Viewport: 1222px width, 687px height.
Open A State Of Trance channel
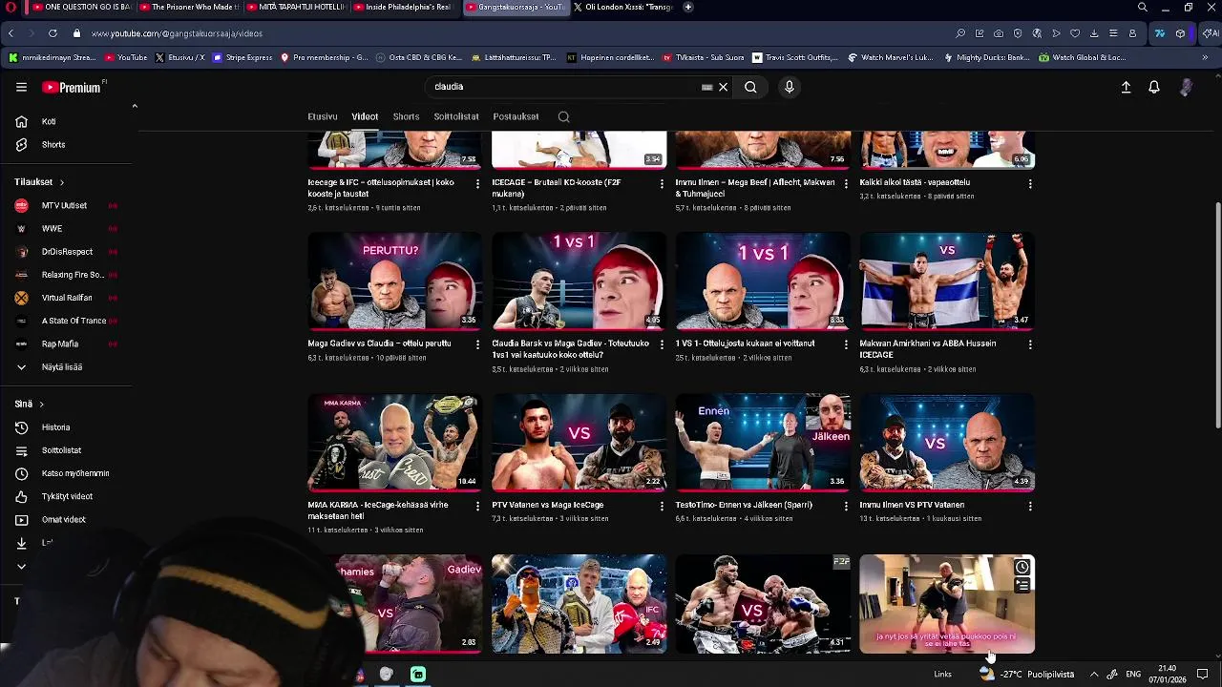pyautogui.click(x=74, y=322)
